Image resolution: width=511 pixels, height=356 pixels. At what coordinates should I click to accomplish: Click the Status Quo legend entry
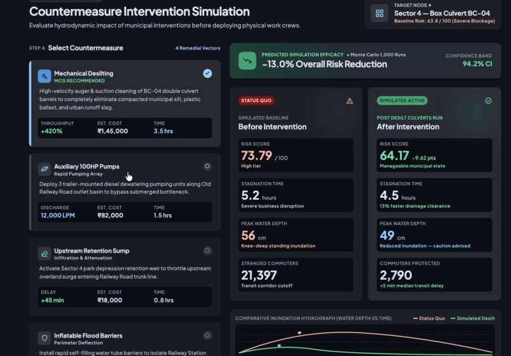tap(429, 318)
